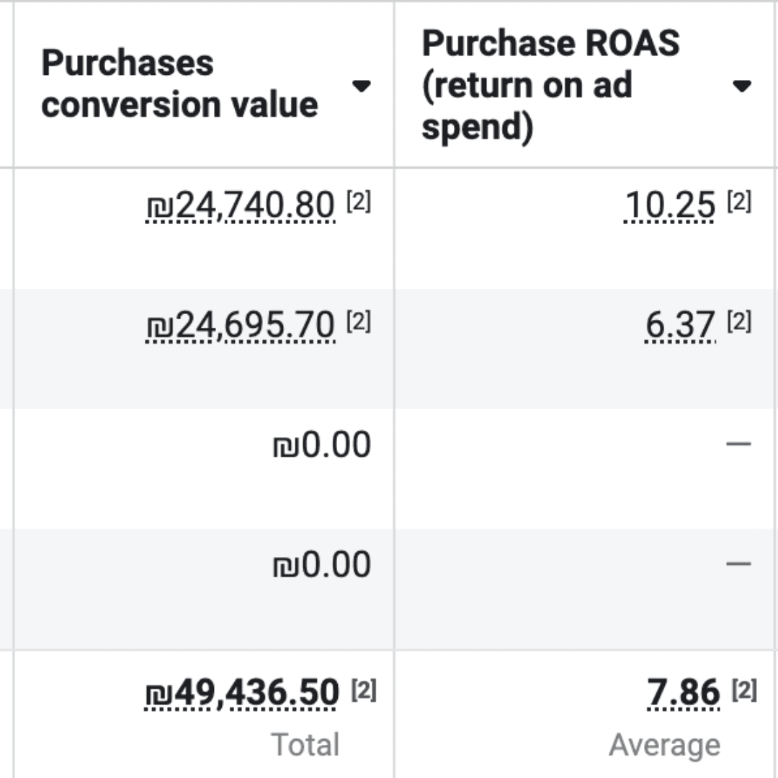The image size is (778, 778).
Task: Click the footnote marker beside 6.37
Action: 739,322
